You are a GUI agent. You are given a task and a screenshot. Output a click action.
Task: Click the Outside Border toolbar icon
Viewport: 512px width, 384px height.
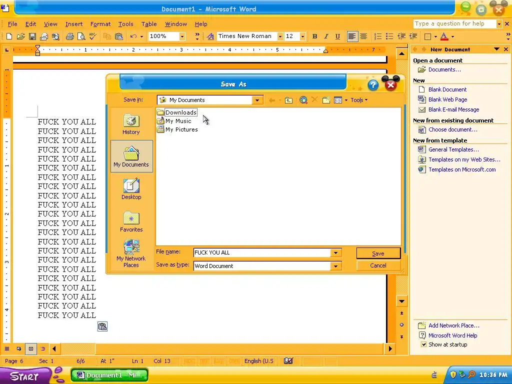click(427, 36)
